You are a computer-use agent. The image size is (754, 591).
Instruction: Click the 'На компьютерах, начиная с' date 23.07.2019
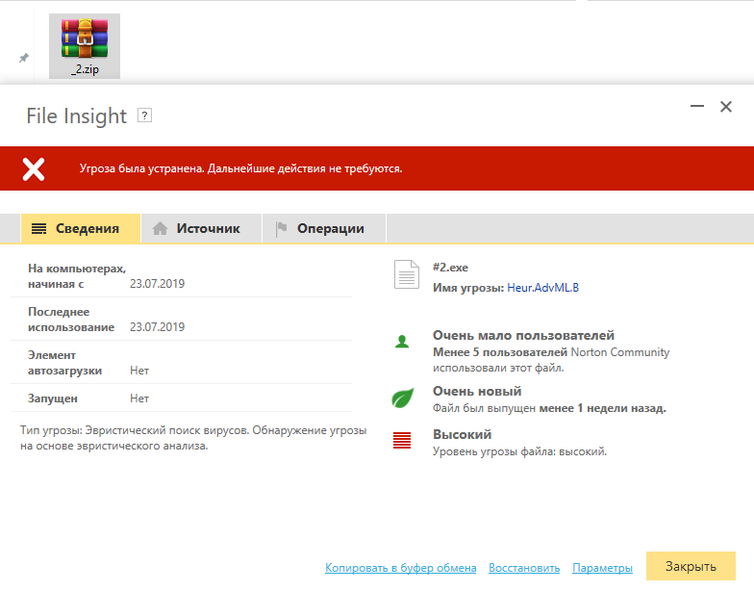pos(158,284)
